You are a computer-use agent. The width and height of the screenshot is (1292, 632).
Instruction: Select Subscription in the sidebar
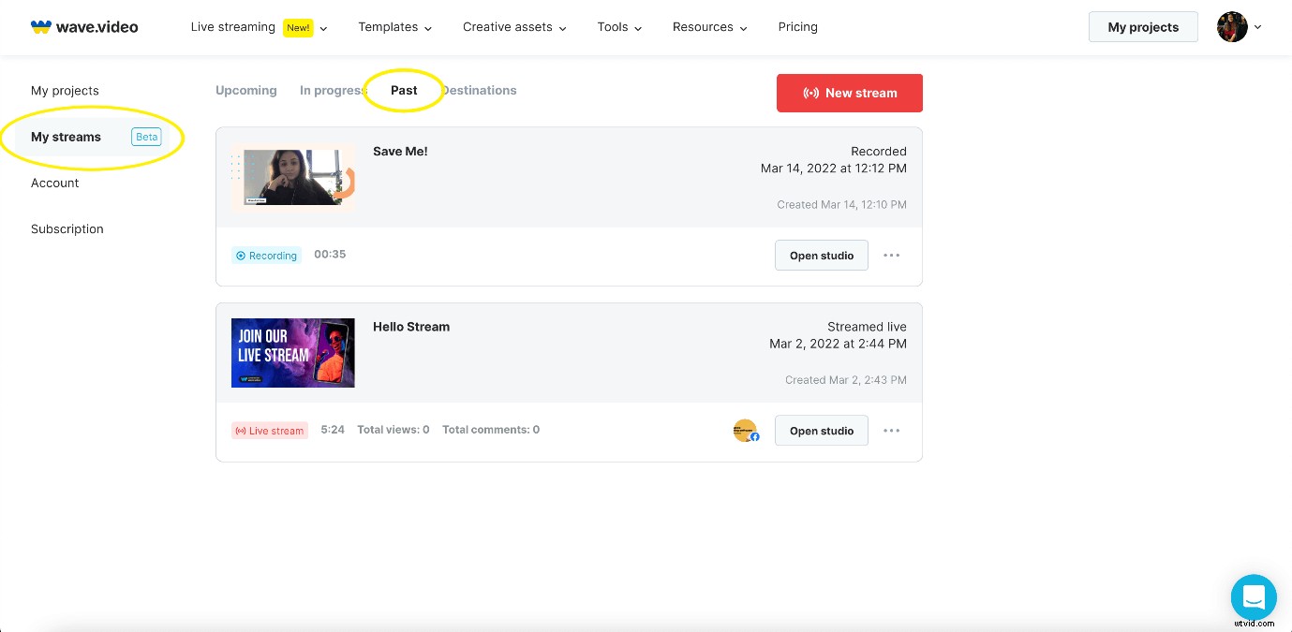(x=67, y=228)
